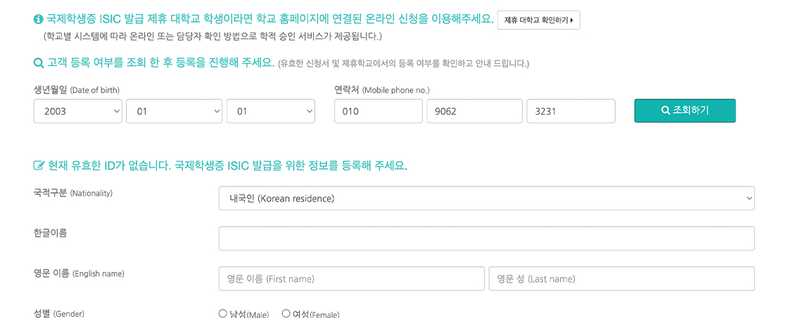Viewport: 793px width, 318px height.
Task: Open the birth month dropdown
Action: (174, 111)
